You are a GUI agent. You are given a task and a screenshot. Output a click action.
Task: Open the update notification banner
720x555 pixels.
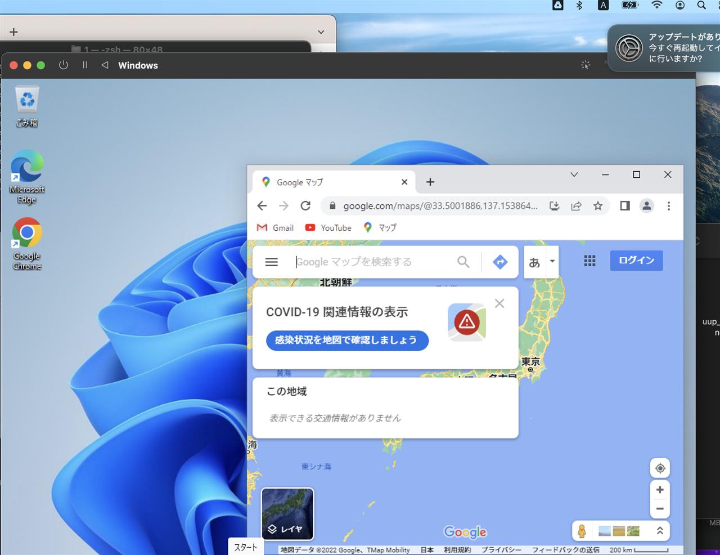pos(664,48)
